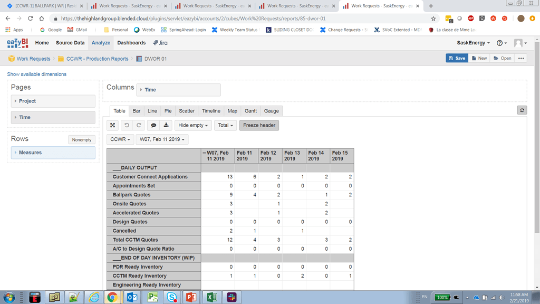The image size is (540, 304).
Task: Toggle Freeze header on the table
Action: [x=259, y=125]
